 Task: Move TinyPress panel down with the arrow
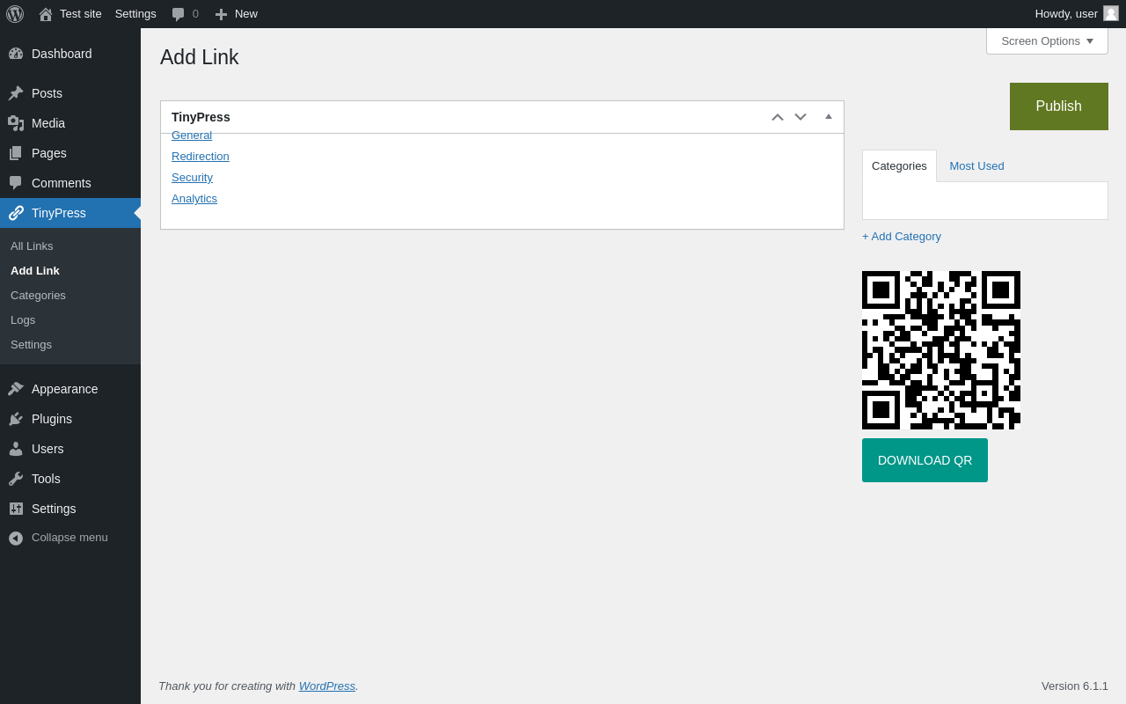pos(801,117)
